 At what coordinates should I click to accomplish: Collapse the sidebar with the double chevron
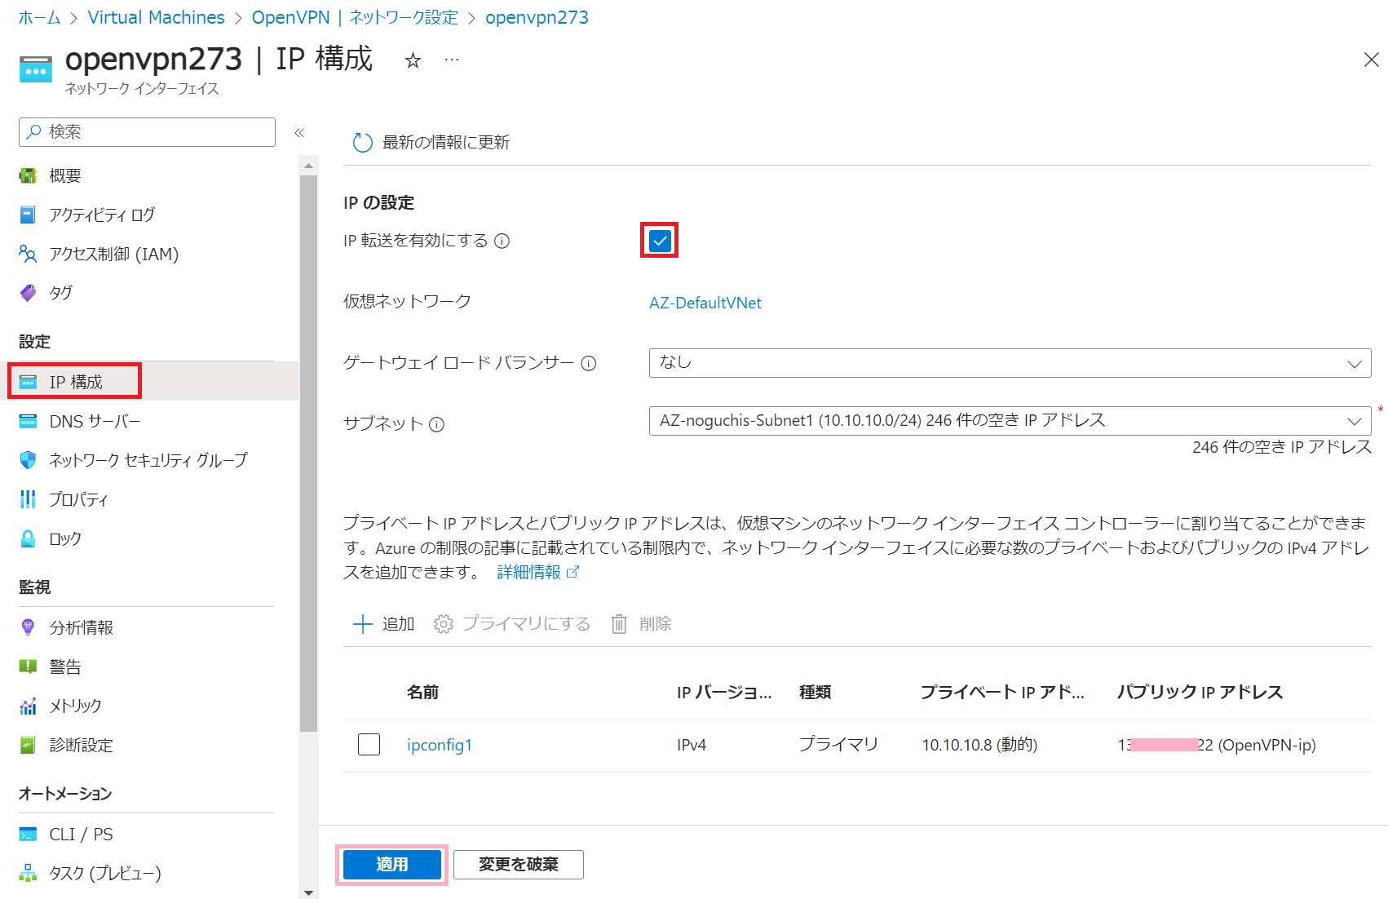[299, 132]
